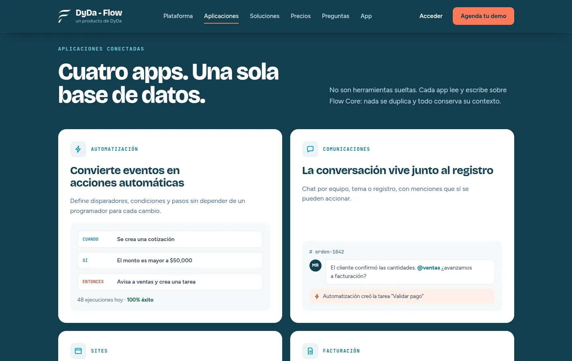Click the AUTOMATIZACIÓN label
The width and height of the screenshot is (572, 361).
coord(114,149)
